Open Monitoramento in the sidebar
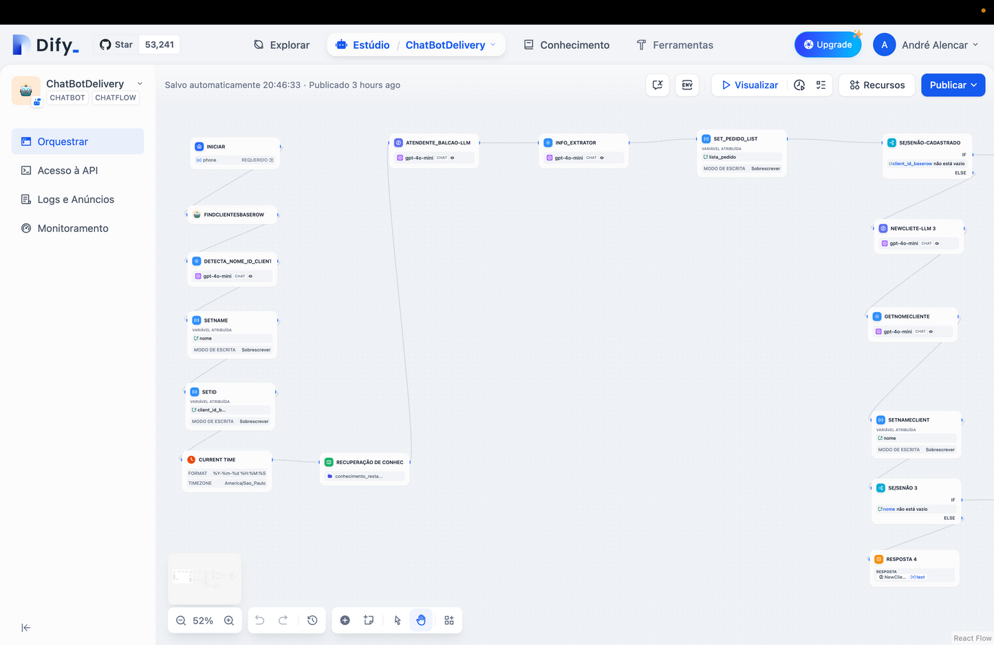 78,228
